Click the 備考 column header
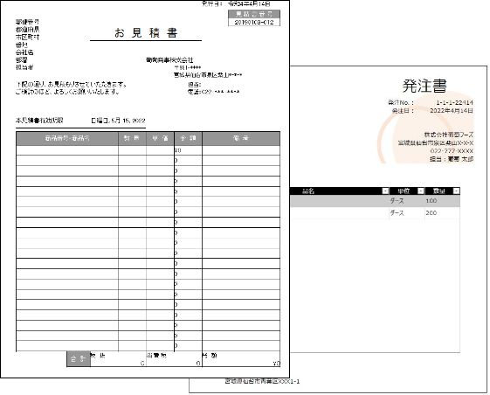This screenshot has width=490, height=395. (241, 138)
